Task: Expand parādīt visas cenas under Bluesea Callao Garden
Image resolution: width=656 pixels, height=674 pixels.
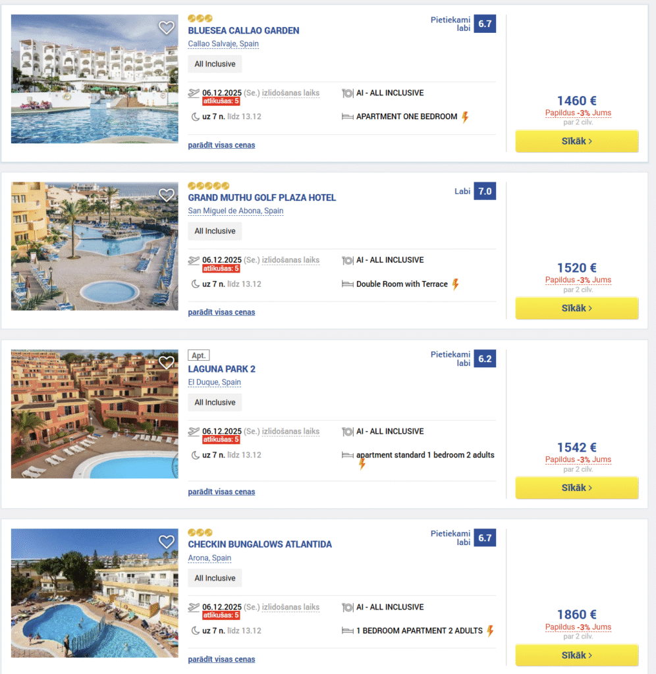Action: pyautogui.click(x=221, y=145)
